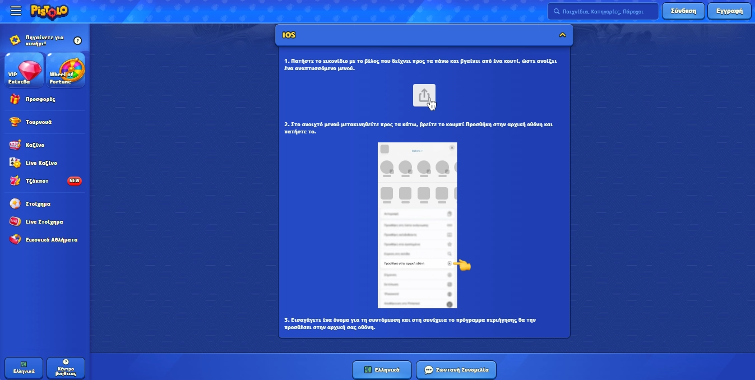Open Ζωντανή Συνομιλία live chat
The height and width of the screenshot is (380, 755).
pos(456,370)
